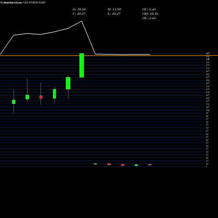Click the low value "L: 10.27"
Image resolution: width=218 pixels, height=218 pixels.
(x=114, y=14)
